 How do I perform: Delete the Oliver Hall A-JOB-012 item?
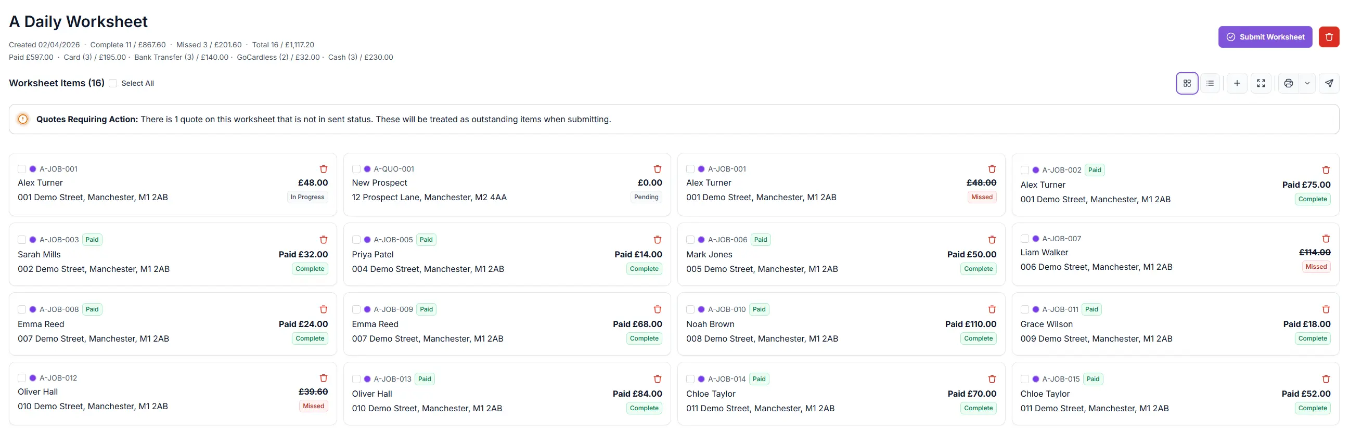click(x=323, y=377)
